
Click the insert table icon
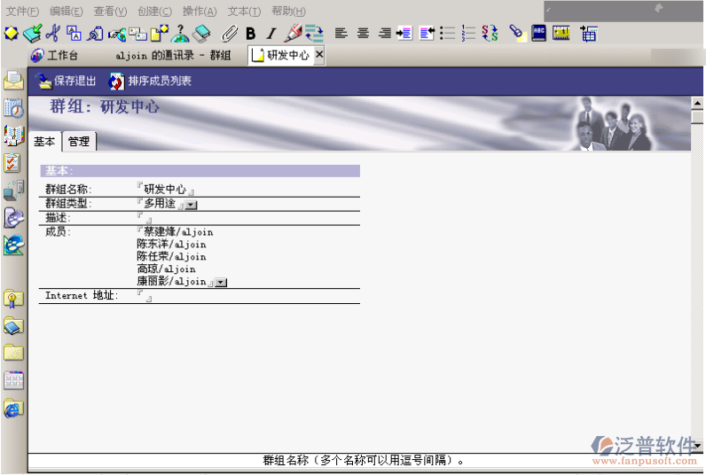[x=589, y=34]
